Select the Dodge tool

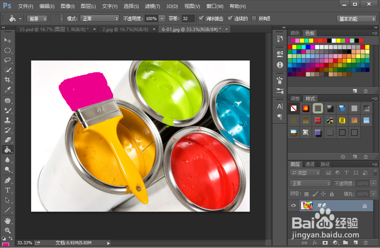pyautogui.click(x=8, y=170)
